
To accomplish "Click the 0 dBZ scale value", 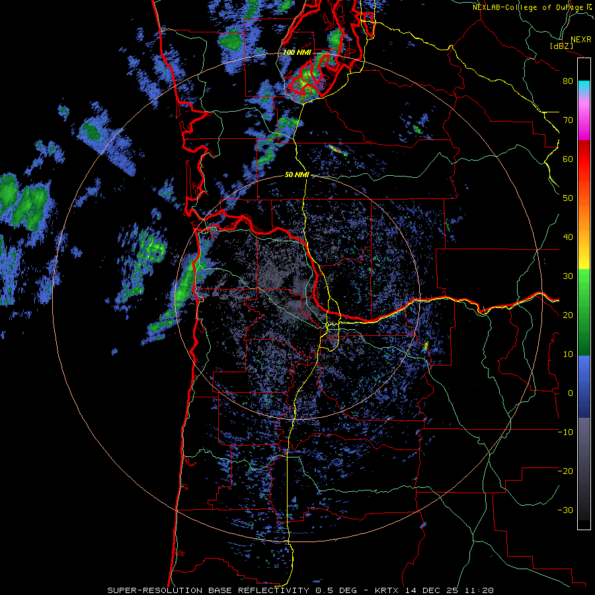I will pos(571,393).
